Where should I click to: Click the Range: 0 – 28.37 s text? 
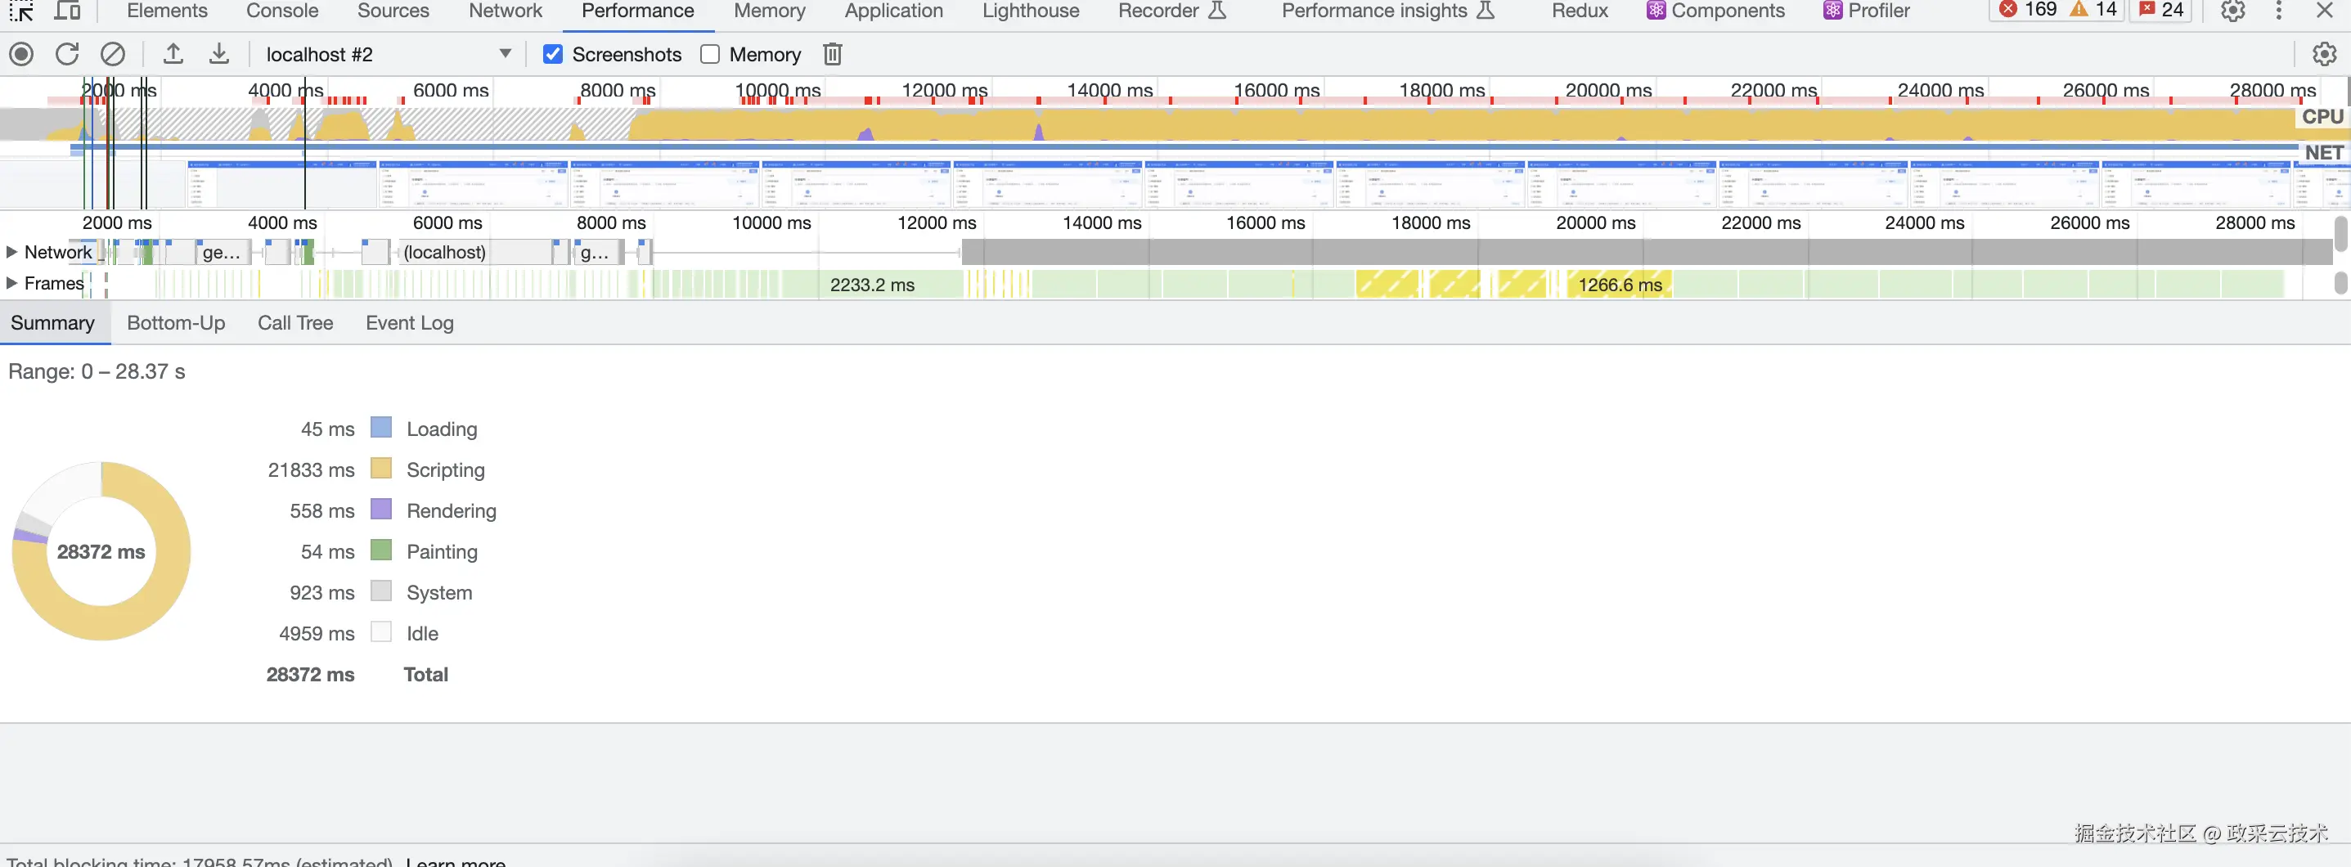pos(97,371)
